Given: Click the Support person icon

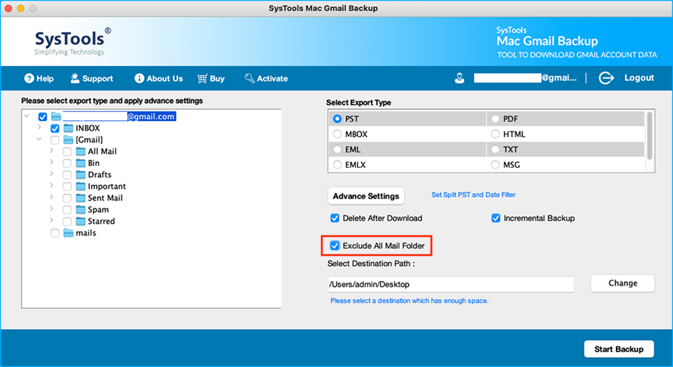Looking at the screenshot, I should tap(75, 78).
